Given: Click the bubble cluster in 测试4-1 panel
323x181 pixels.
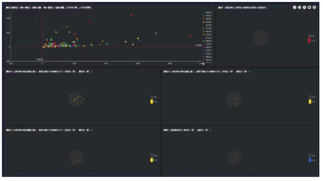Looking at the screenshot, I should click(77, 99).
